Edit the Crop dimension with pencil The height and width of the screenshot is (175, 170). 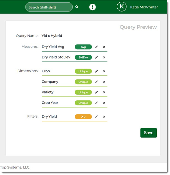pyautogui.click(x=96, y=71)
